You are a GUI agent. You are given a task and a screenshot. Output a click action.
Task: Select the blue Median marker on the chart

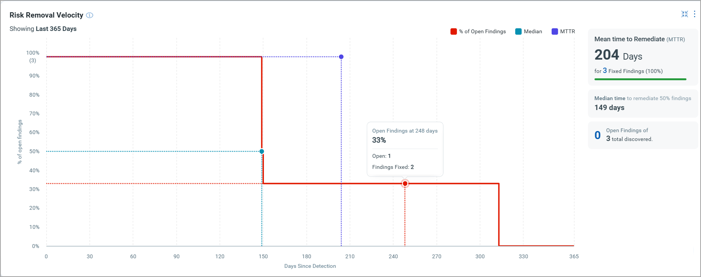tap(261, 151)
